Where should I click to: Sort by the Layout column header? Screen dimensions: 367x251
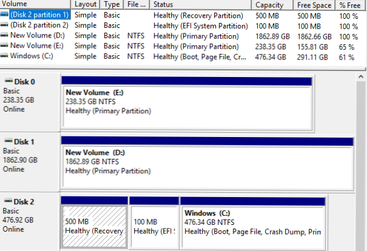point(86,4)
